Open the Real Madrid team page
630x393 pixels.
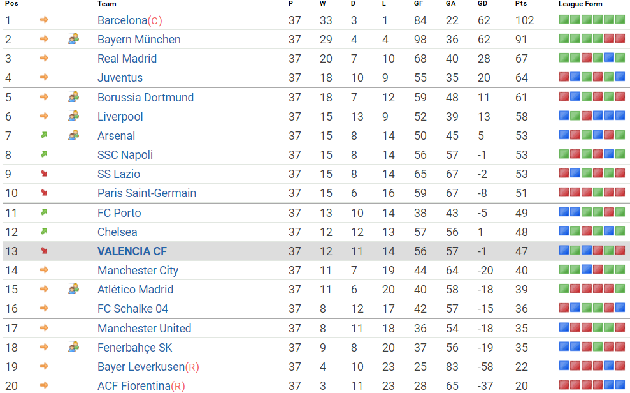tap(127, 59)
